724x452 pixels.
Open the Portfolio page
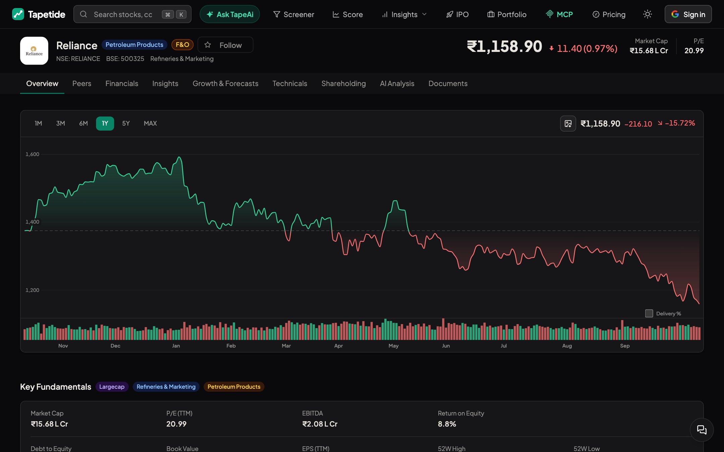[507, 14]
